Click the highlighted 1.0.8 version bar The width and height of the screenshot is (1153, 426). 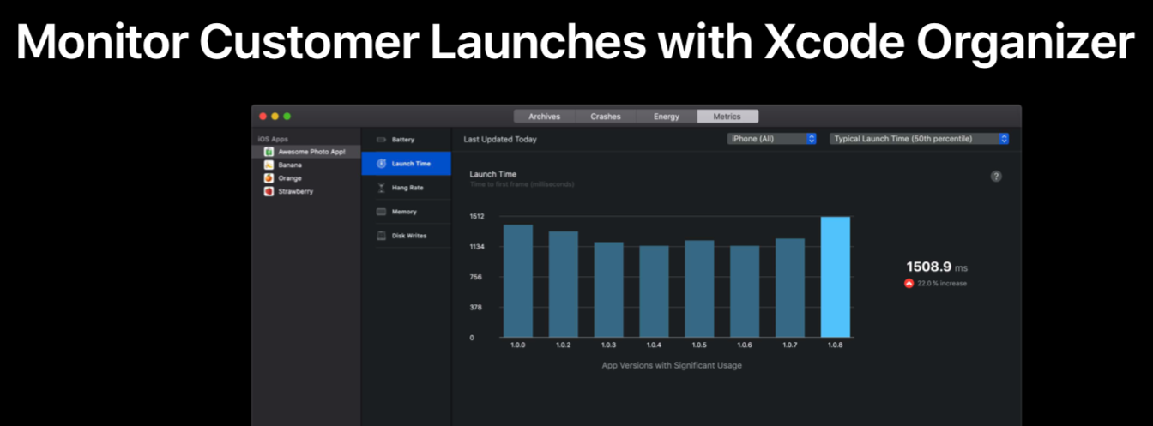pos(836,277)
